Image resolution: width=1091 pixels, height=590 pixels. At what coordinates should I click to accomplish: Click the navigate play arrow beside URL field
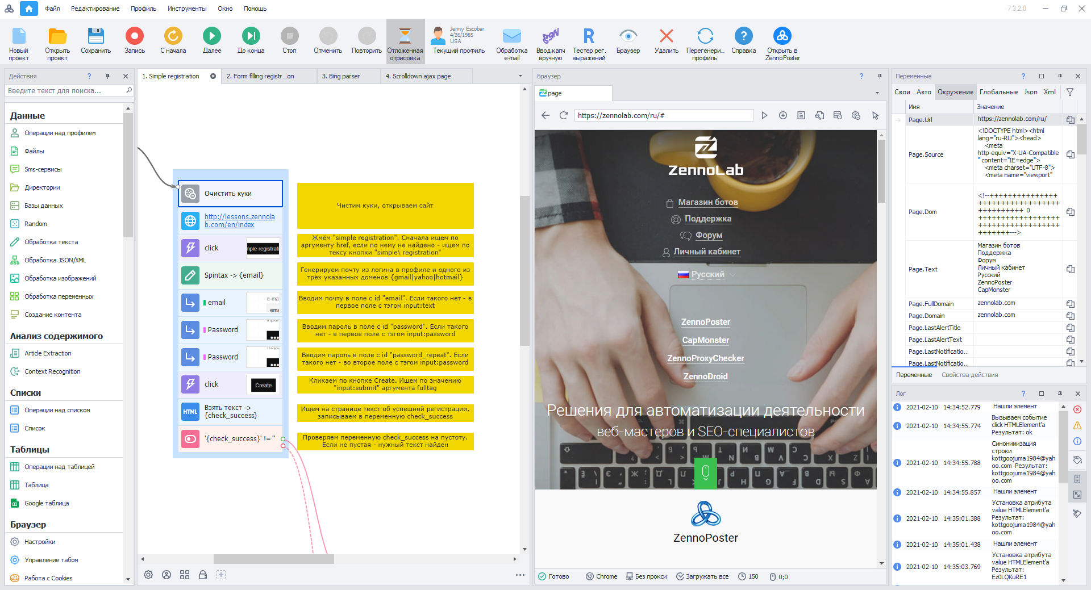click(765, 115)
